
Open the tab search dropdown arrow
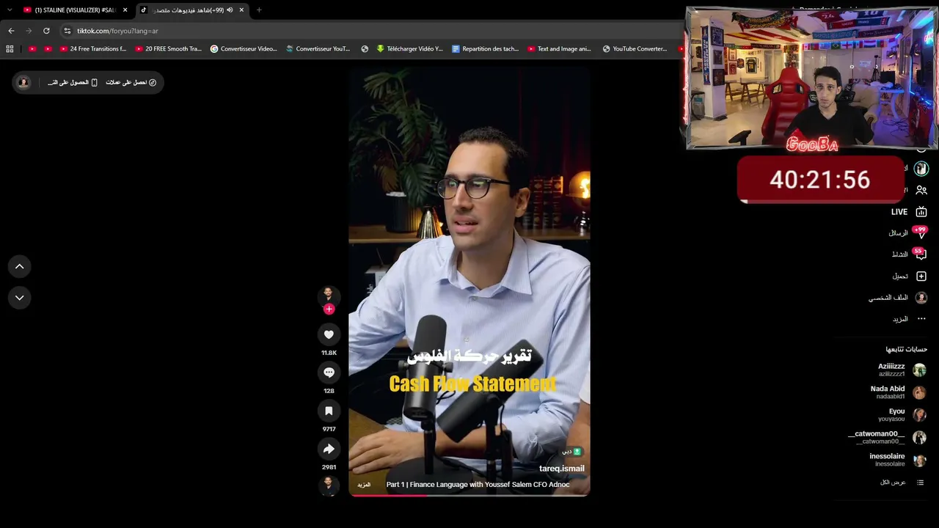pos(10,10)
